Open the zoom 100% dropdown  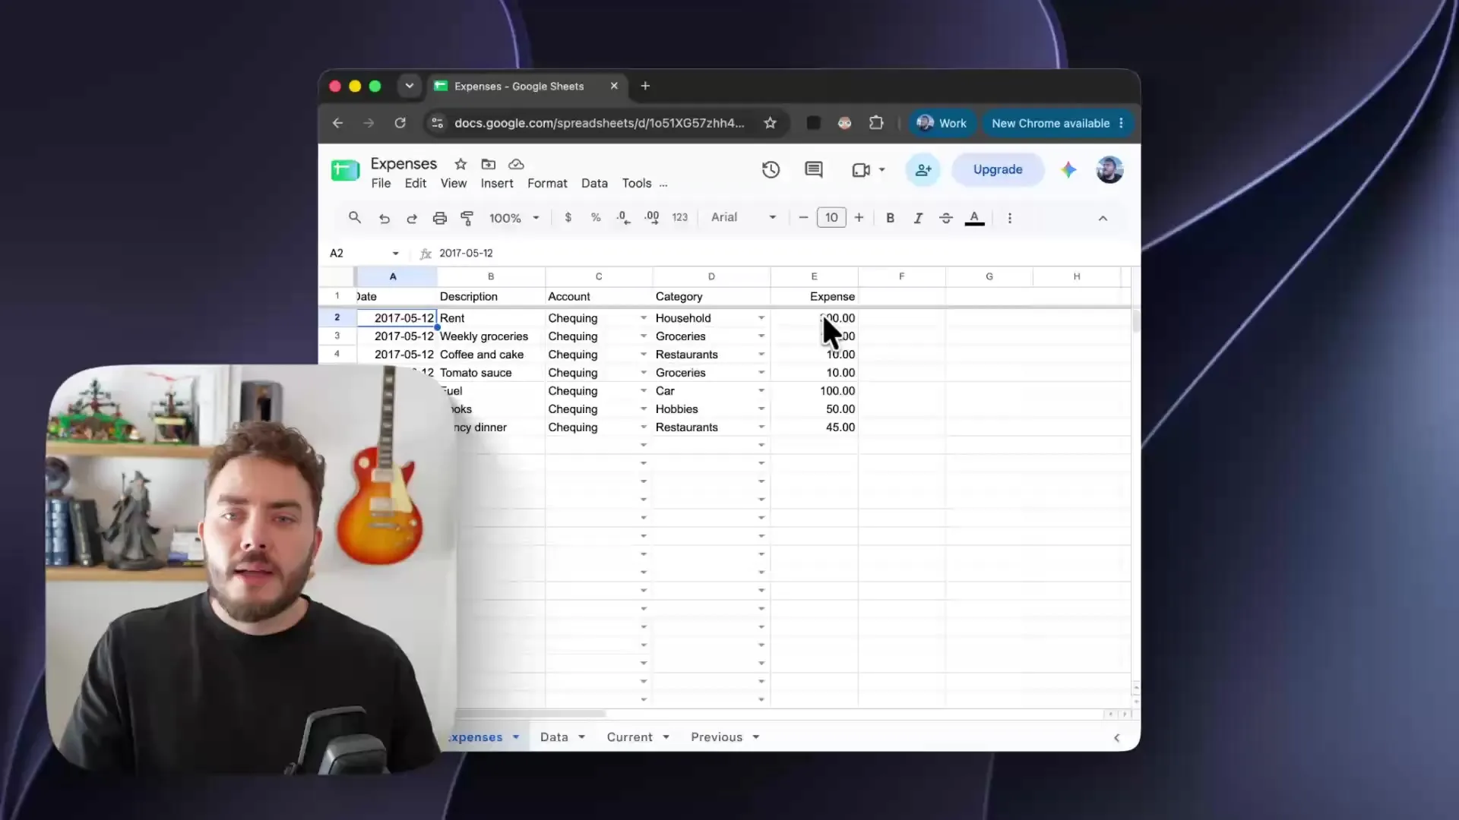[514, 218]
